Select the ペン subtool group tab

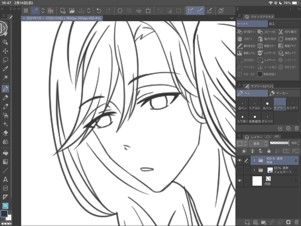tap(252, 93)
